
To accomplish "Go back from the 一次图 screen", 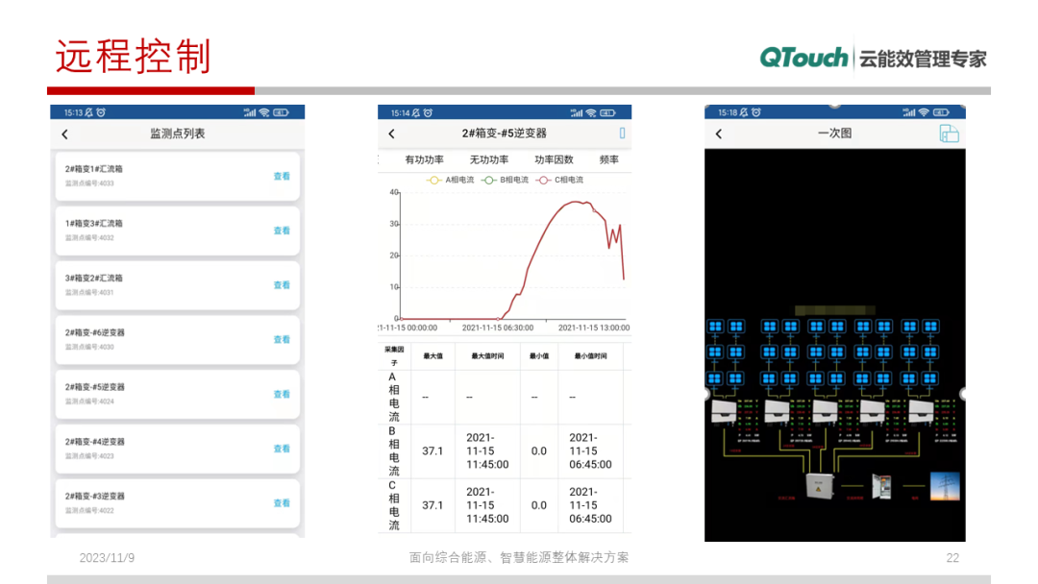I will tap(719, 134).
